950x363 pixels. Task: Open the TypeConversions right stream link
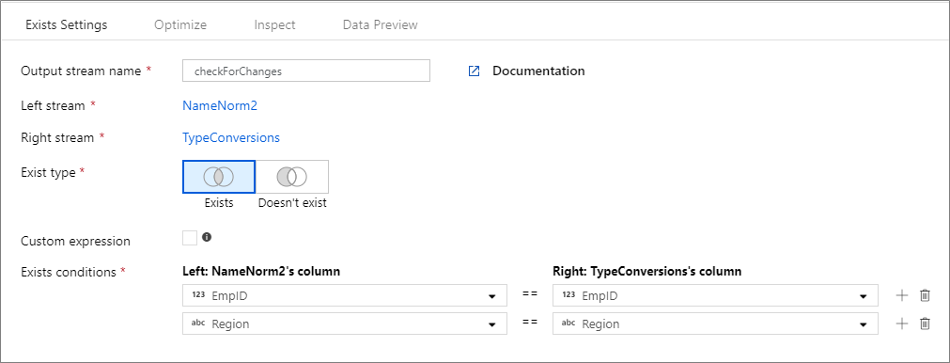[231, 137]
